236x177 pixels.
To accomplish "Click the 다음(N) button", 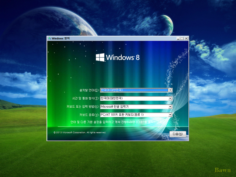I will (178, 134).
